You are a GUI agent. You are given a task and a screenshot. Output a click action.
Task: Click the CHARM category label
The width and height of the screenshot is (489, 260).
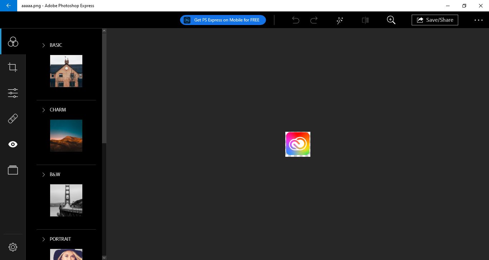[x=58, y=110]
